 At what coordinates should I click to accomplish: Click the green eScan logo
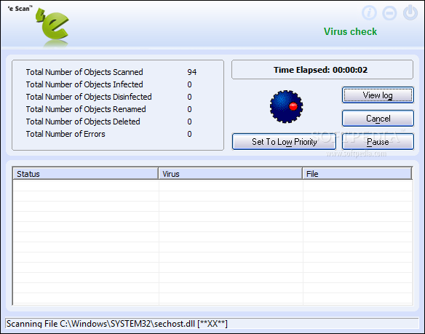click(52, 27)
